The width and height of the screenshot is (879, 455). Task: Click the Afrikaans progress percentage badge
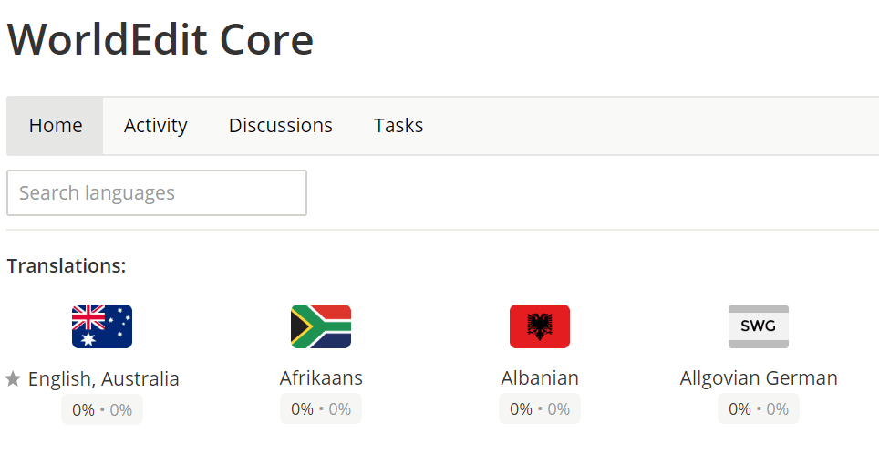click(321, 409)
